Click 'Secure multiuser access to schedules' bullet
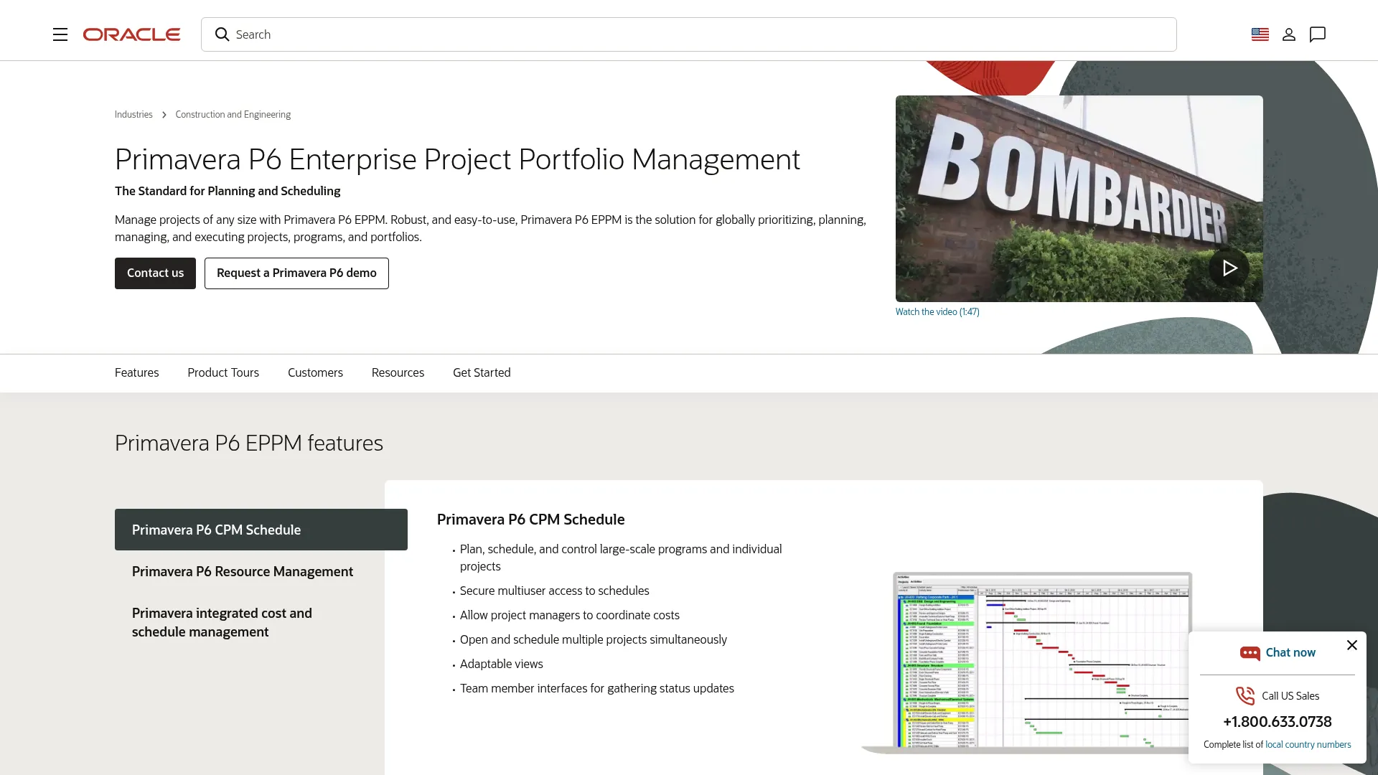Screen dimensions: 1378x775 [554, 591]
